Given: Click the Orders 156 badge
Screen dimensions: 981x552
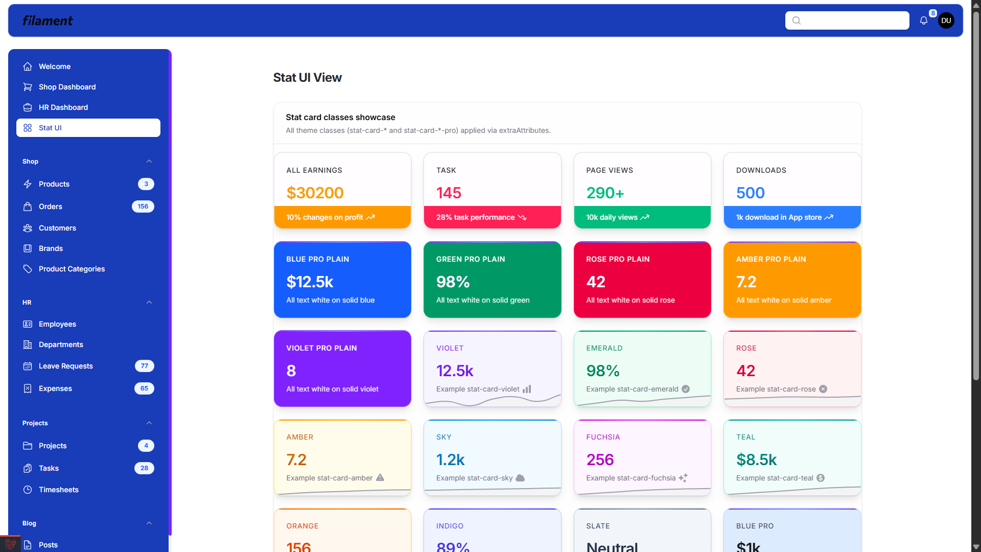Looking at the screenshot, I should click(x=143, y=206).
